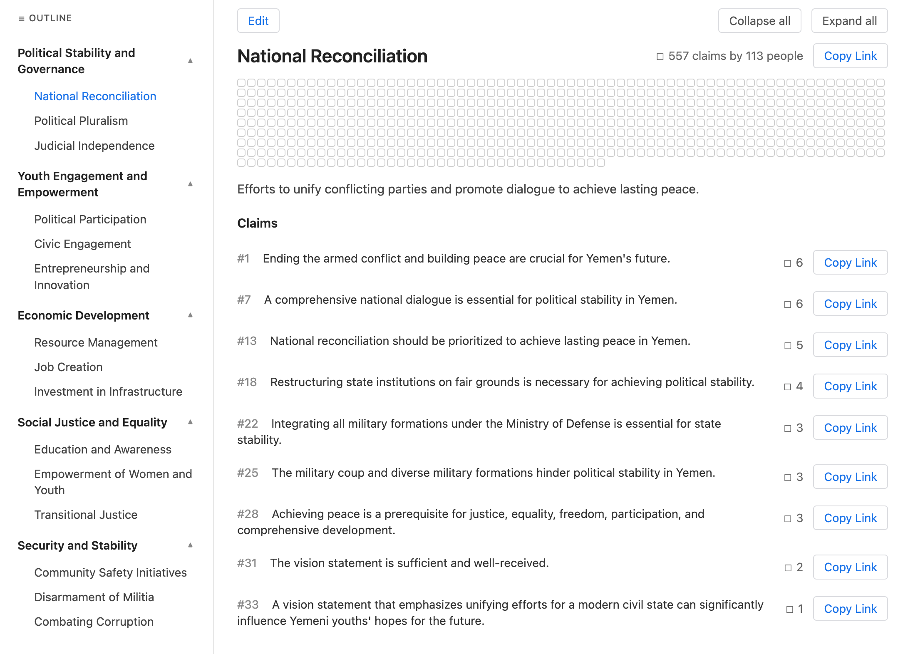The width and height of the screenshot is (903, 654).
Task: Collapse the Economic Development section
Action: (190, 315)
